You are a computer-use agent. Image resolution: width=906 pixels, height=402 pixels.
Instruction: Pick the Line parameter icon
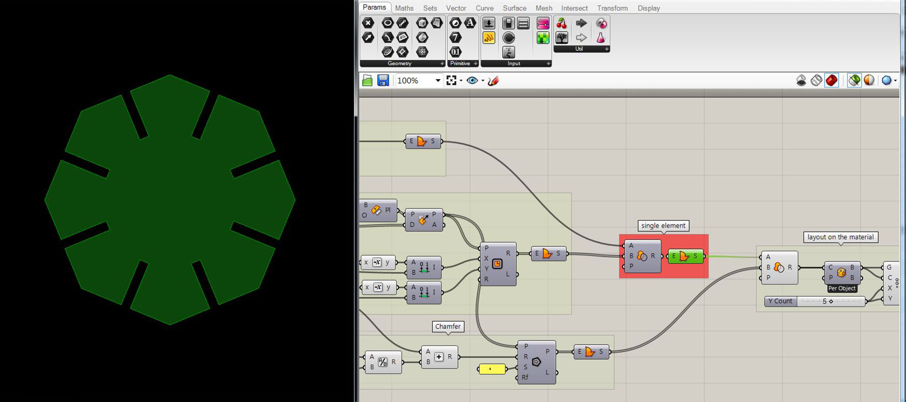[x=403, y=23]
